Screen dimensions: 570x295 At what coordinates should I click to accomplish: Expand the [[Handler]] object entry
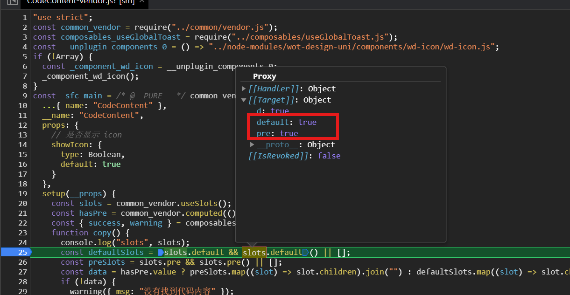pos(244,89)
